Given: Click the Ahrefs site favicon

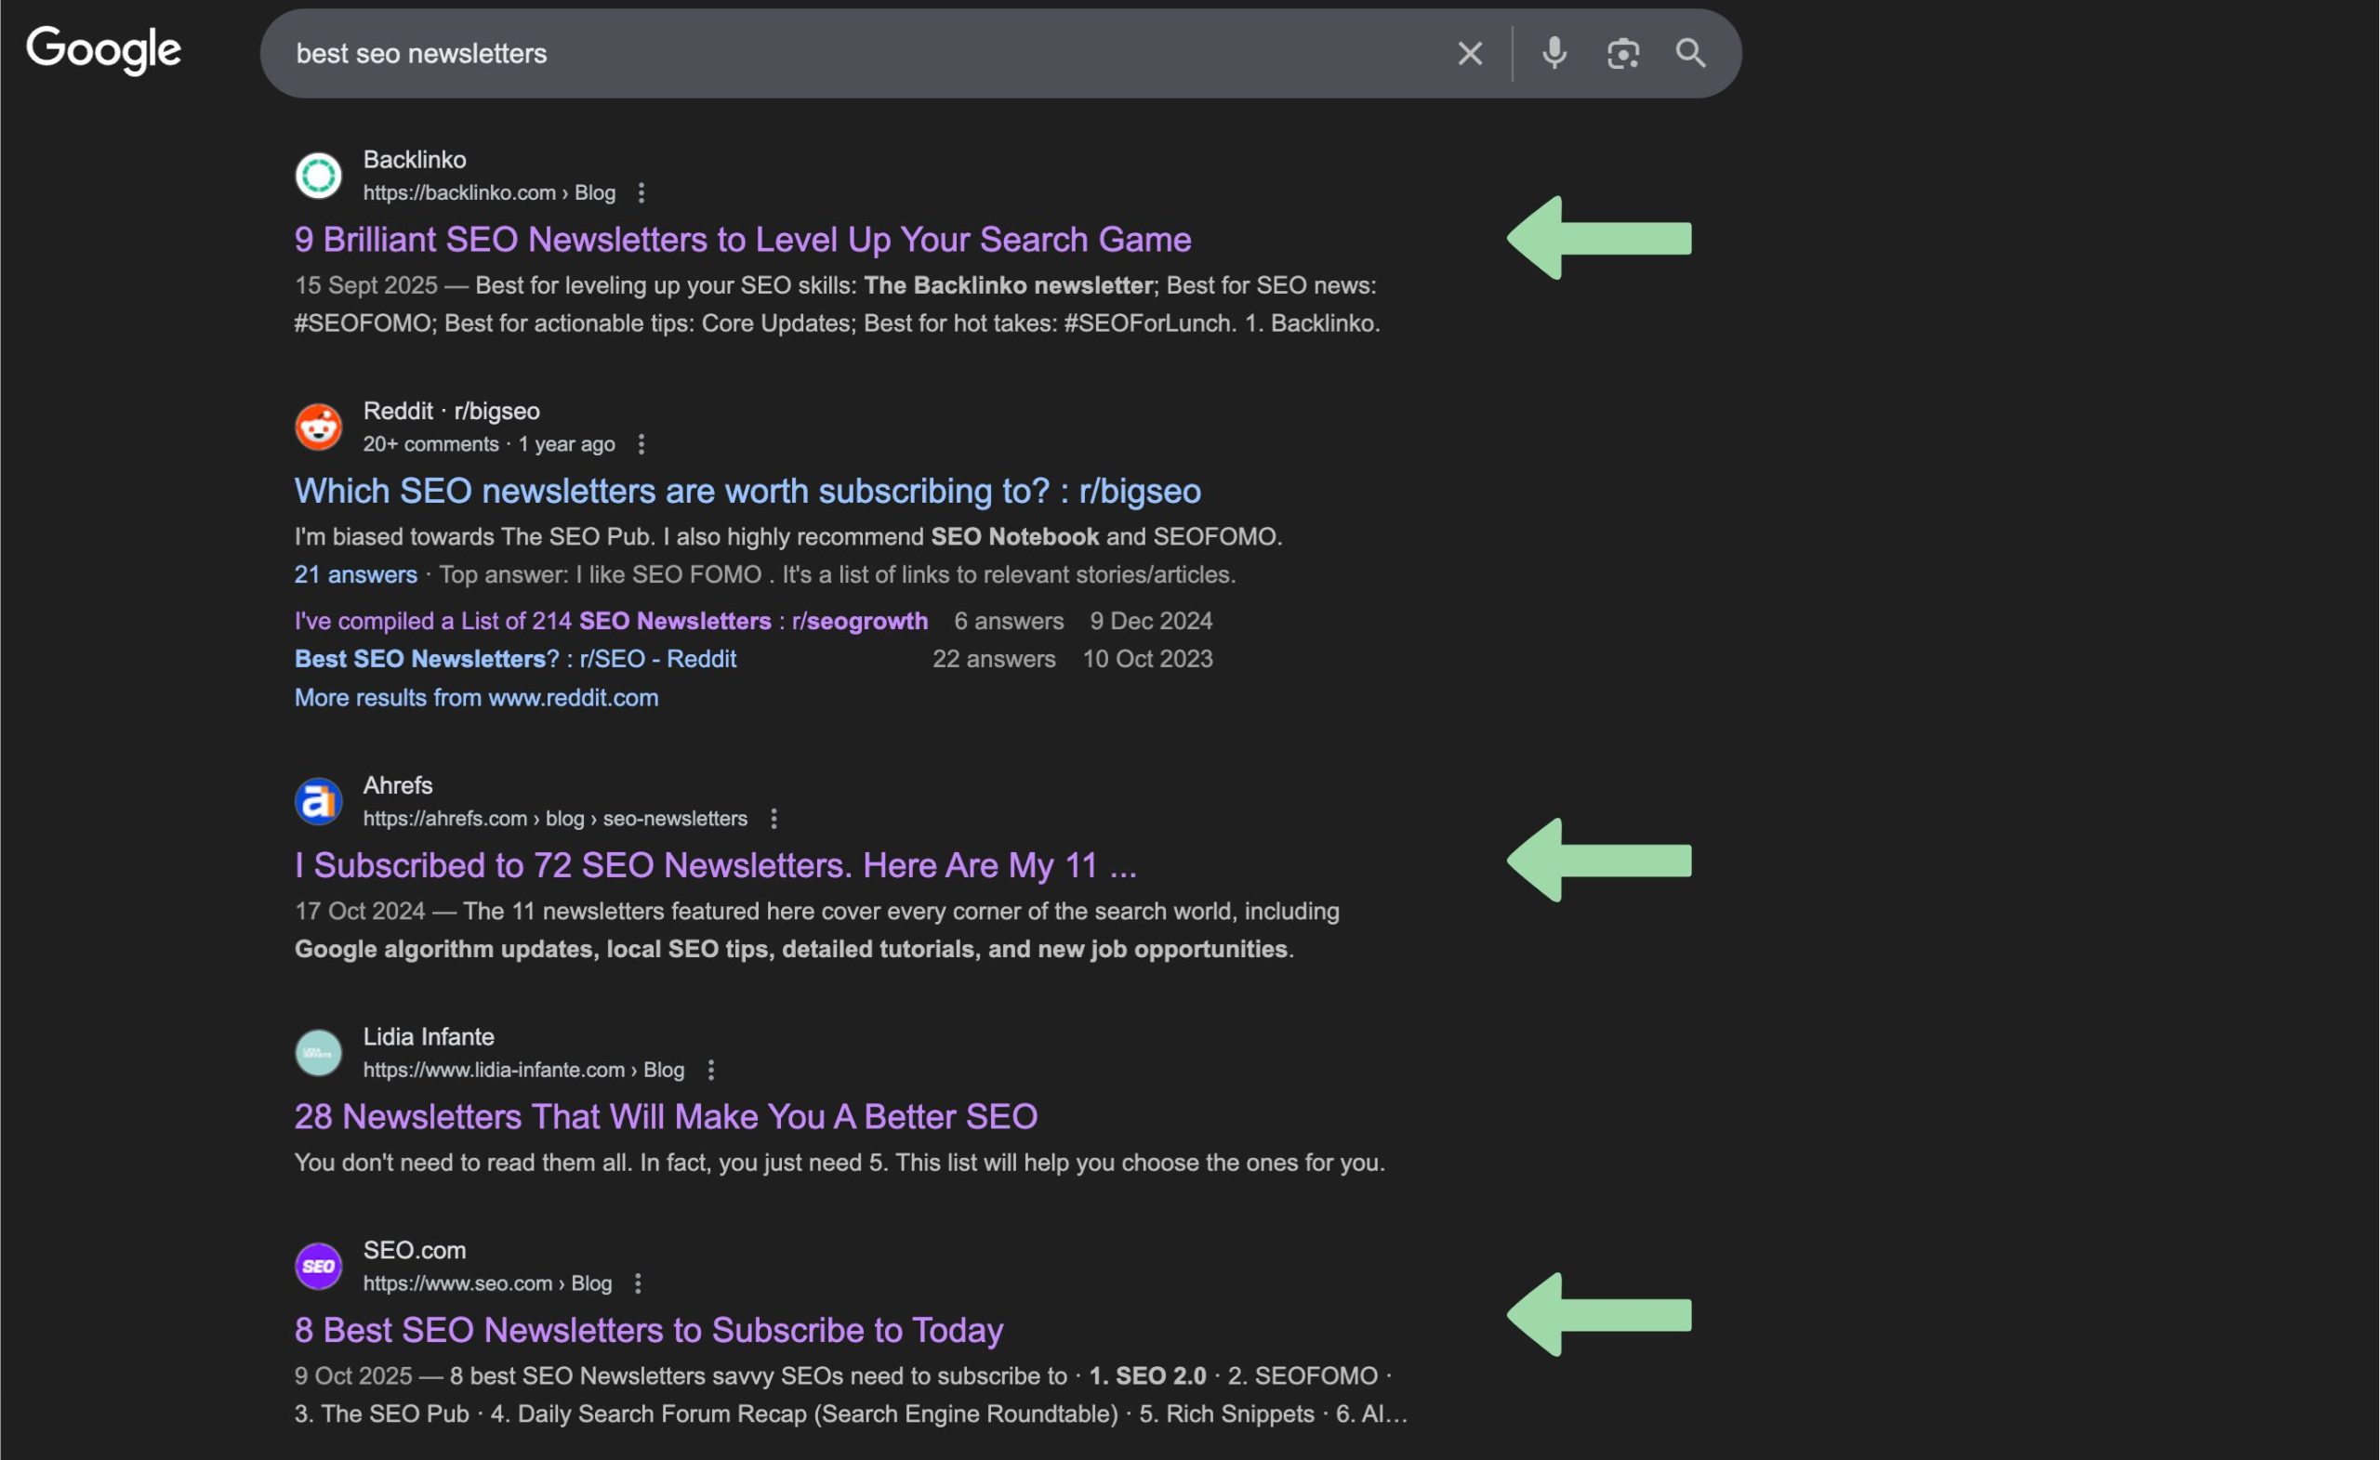Looking at the screenshot, I should point(318,801).
